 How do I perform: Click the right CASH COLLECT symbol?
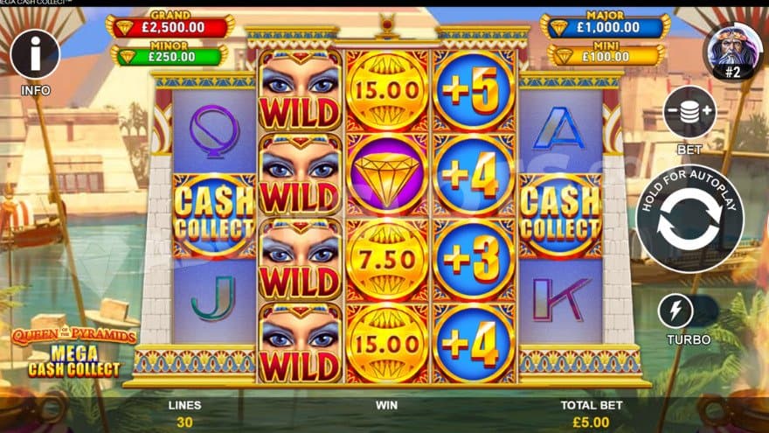click(x=560, y=216)
